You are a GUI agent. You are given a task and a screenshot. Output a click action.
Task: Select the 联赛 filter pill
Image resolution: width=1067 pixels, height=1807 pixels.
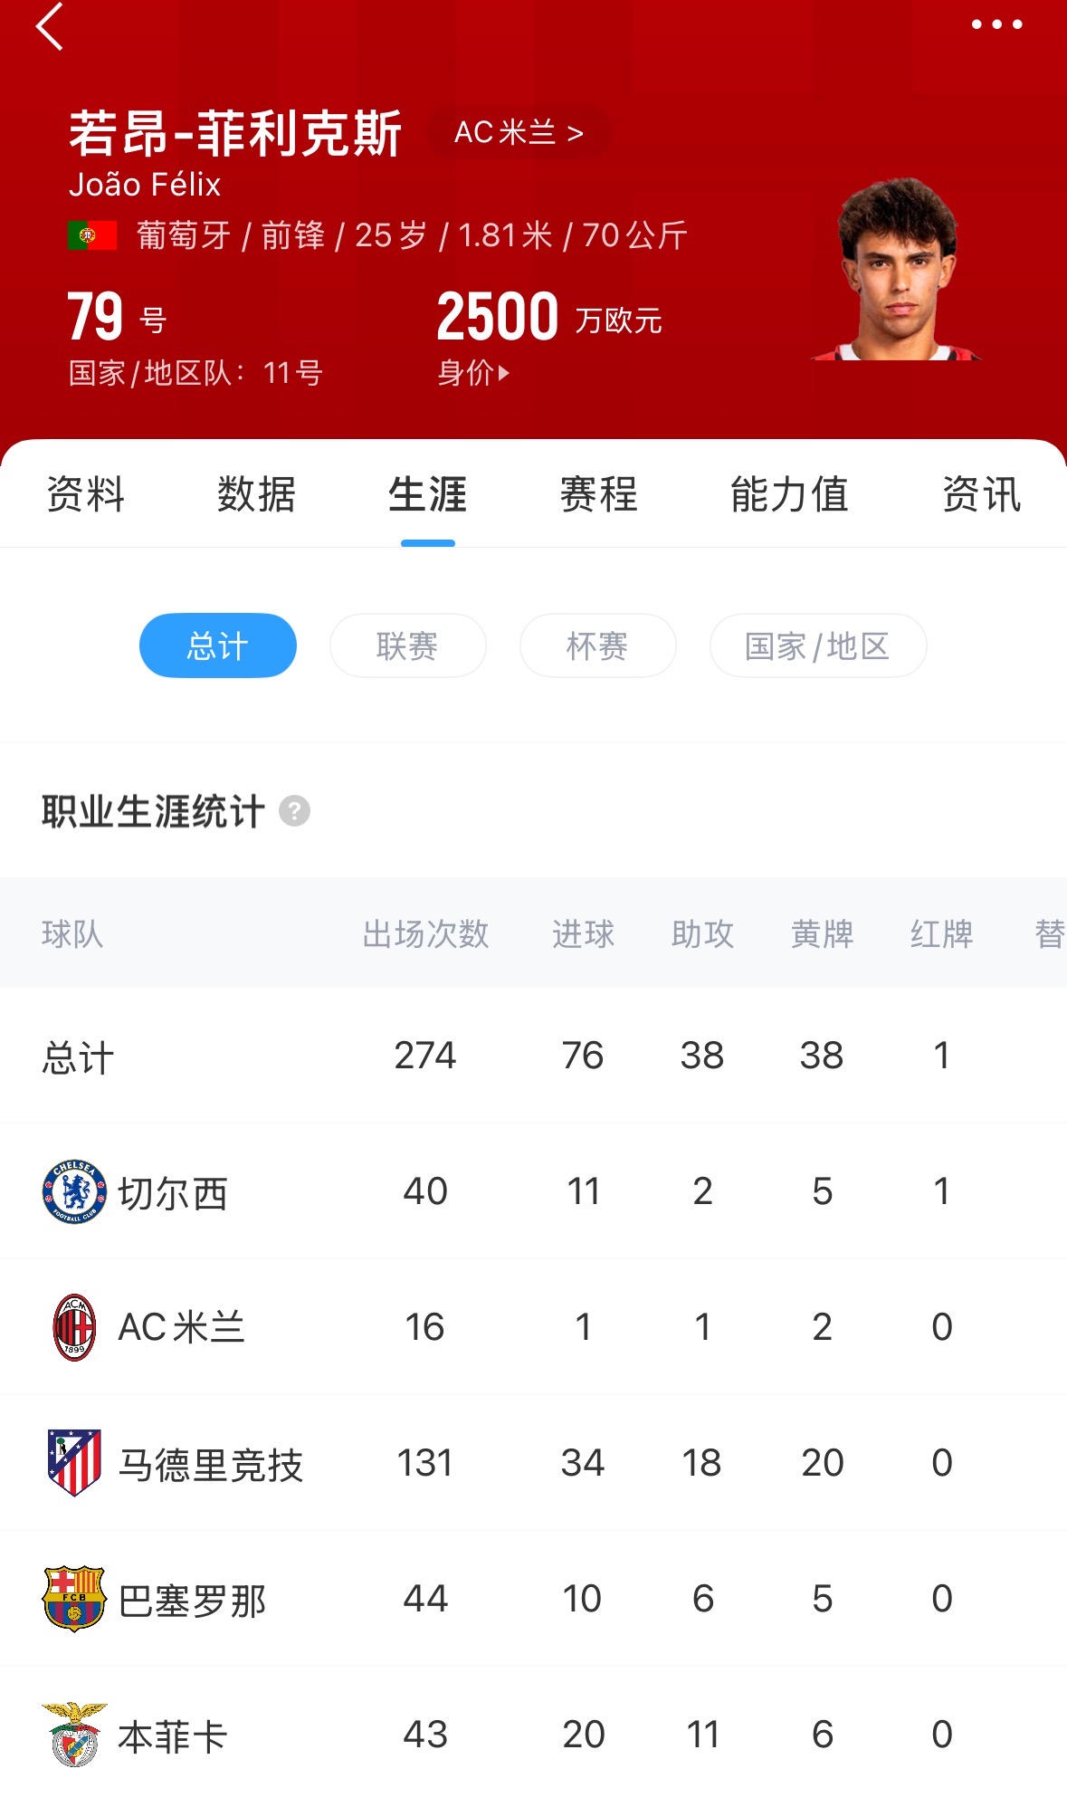point(407,645)
